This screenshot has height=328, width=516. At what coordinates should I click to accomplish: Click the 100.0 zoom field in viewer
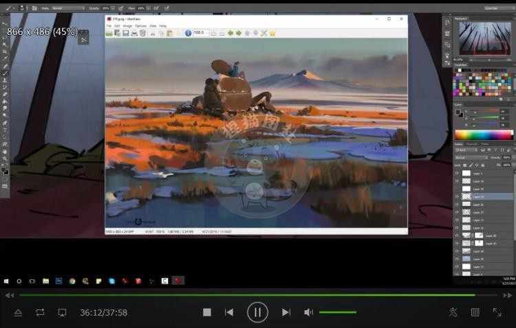click(x=200, y=32)
